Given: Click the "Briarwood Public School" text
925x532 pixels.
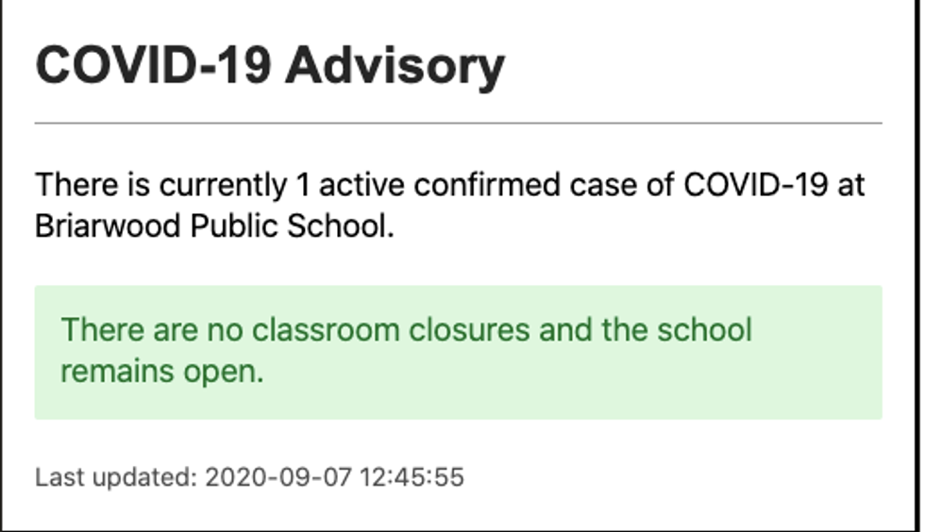Looking at the screenshot, I should tap(213, 226).
